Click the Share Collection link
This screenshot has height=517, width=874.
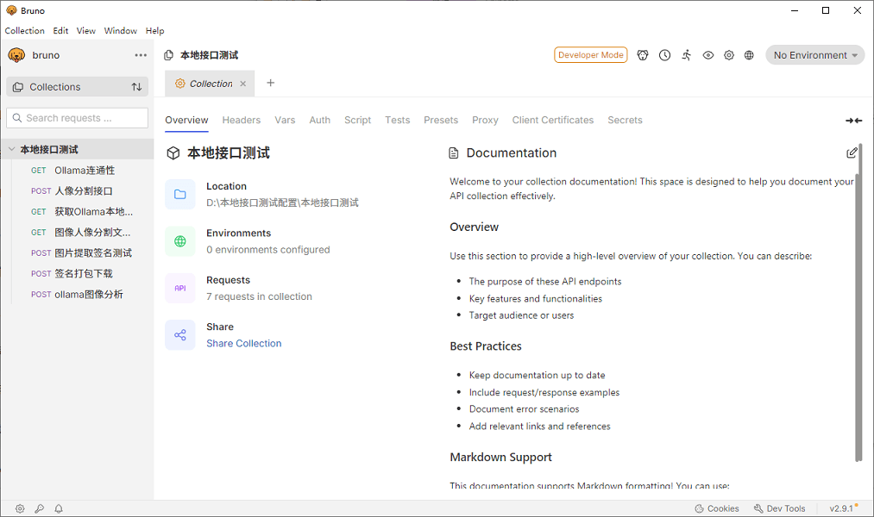(244, 343)
